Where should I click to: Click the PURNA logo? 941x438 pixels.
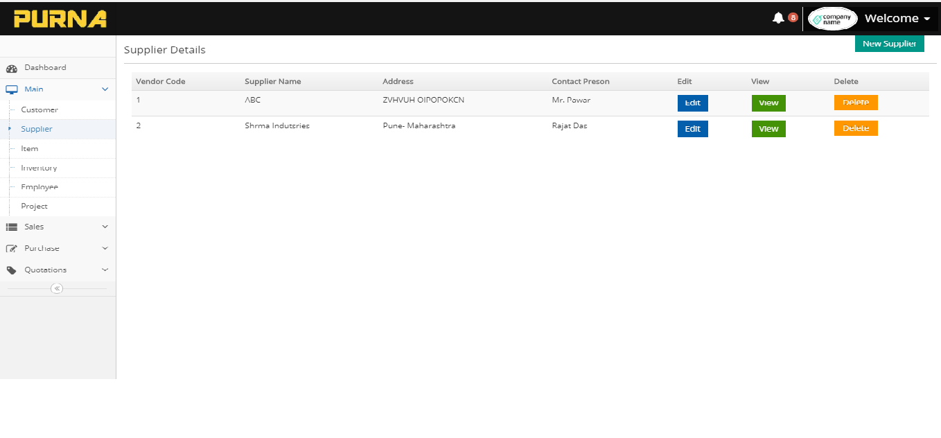tap(60, 19)
